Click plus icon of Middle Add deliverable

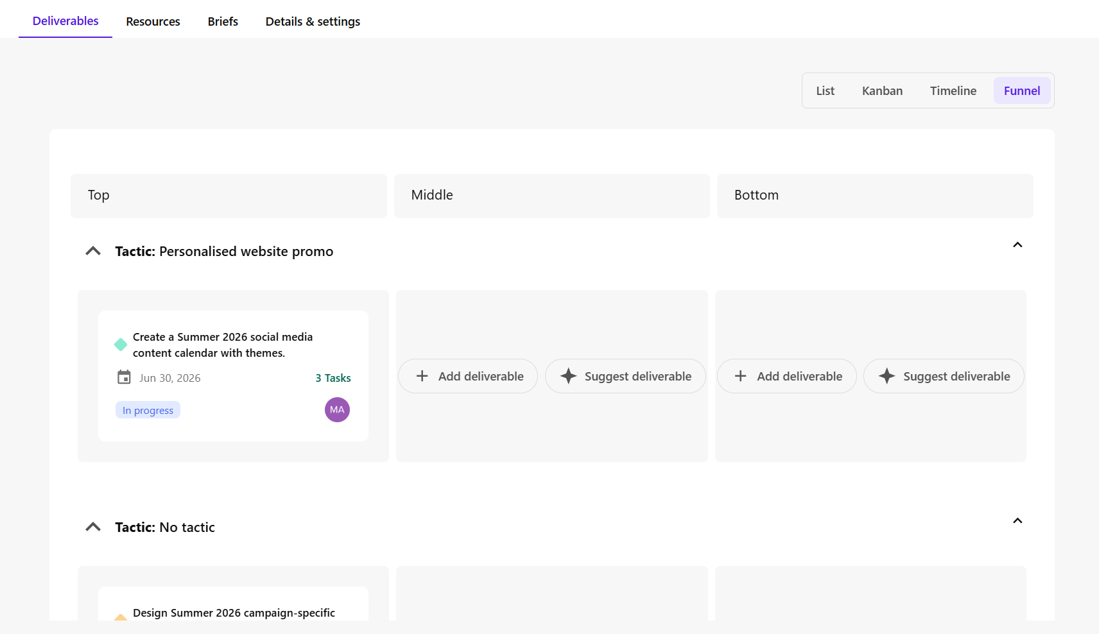(422, 376)
